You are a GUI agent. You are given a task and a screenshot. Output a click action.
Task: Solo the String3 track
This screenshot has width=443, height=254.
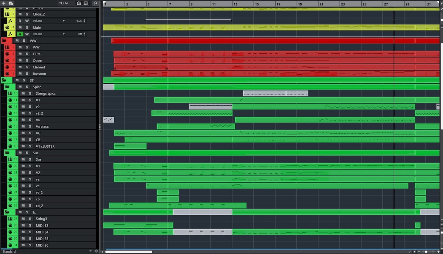pyautogui.click(x=30, y=219)
